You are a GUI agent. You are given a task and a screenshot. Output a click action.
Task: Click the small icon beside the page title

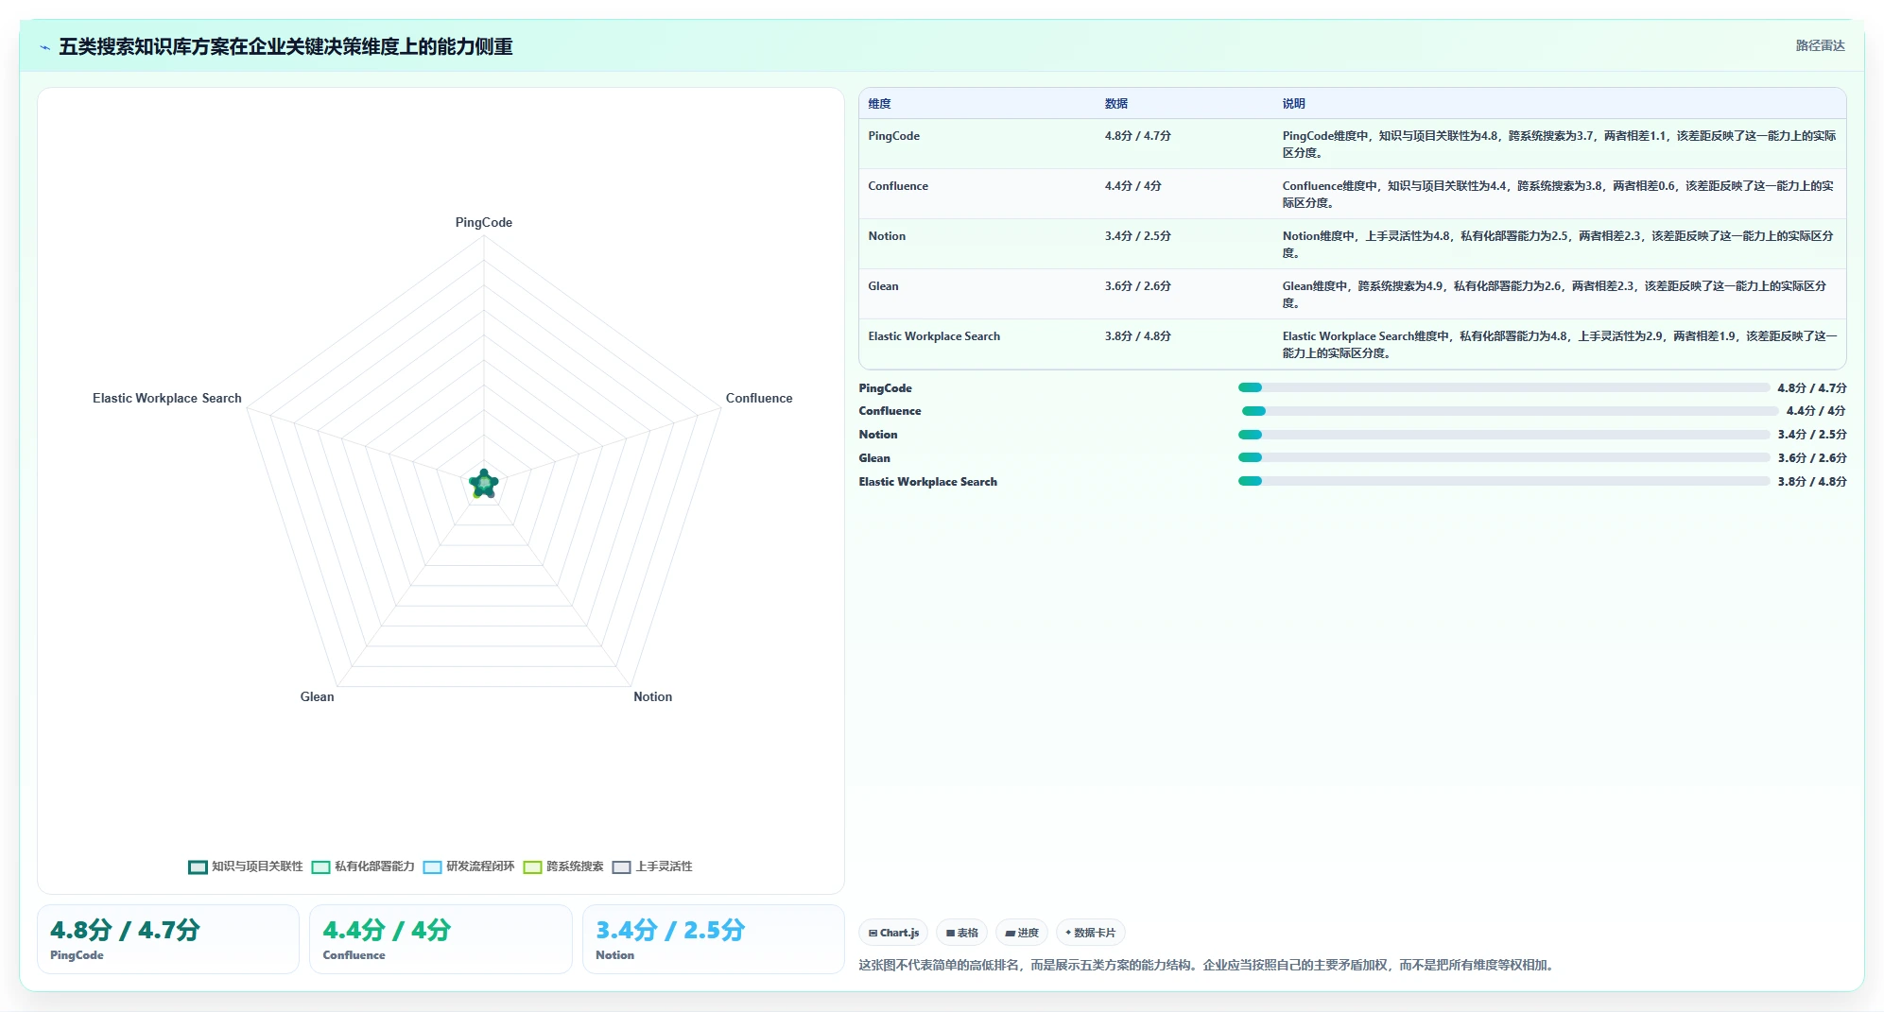(x=44, y=47)
